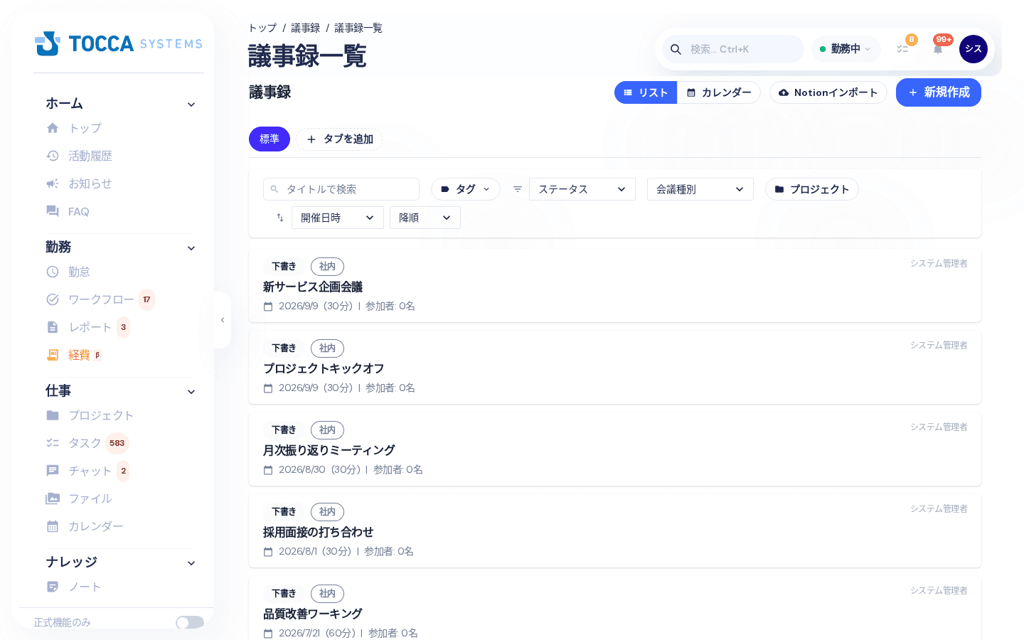Open the プロジェクト filter button
1024x640 pixels.
click(x=812, y=189)
